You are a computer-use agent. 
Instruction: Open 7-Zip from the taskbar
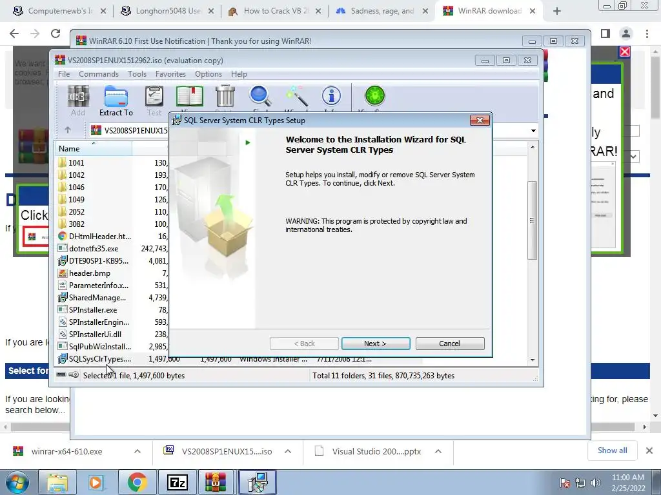pos(177,482)
